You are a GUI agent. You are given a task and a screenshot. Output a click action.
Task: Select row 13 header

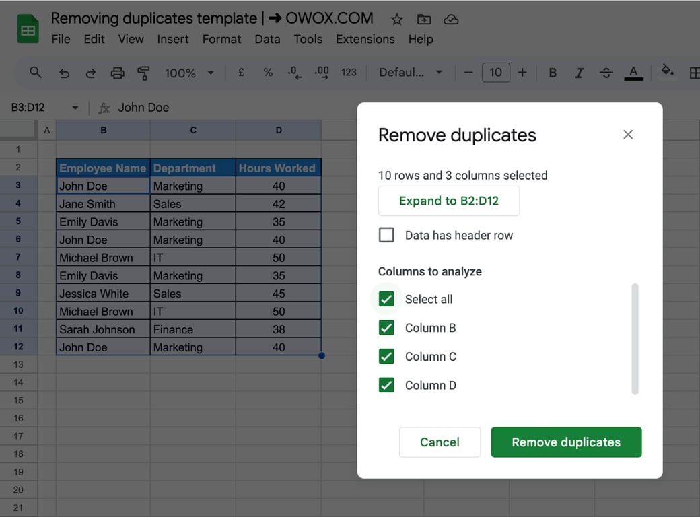(x=18, y=364)
